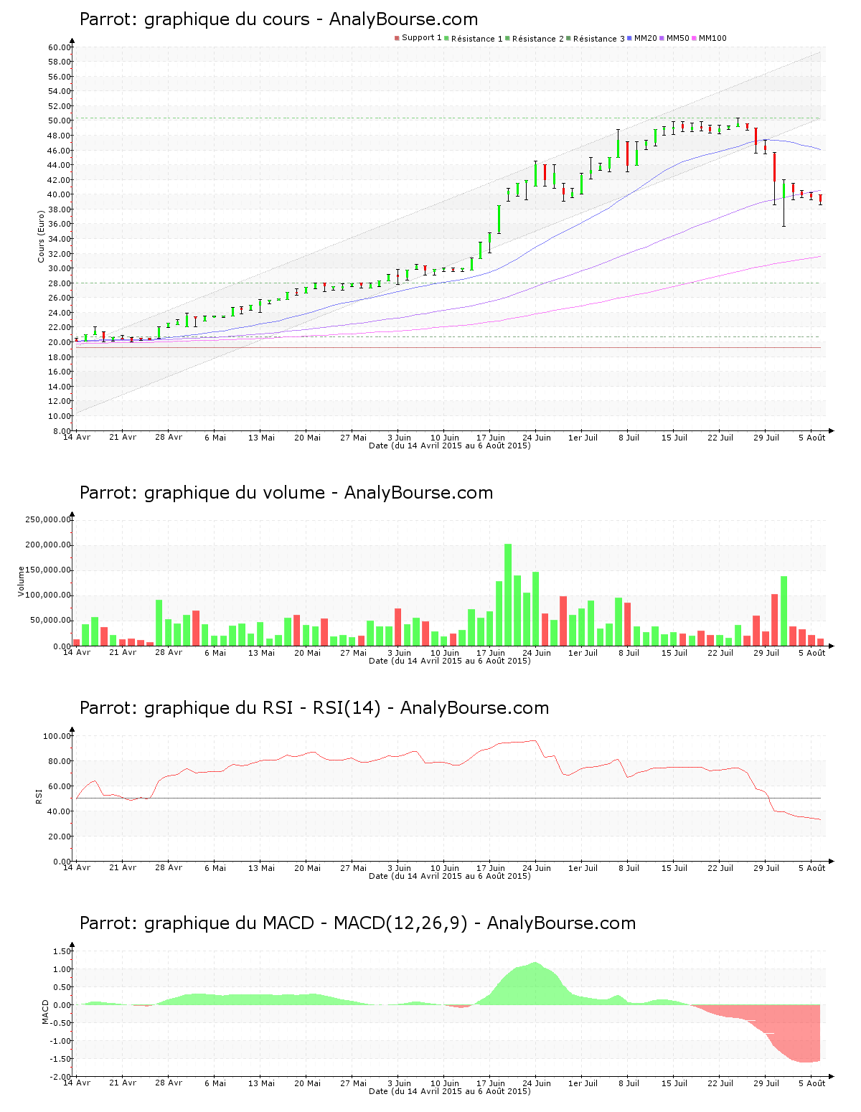Image resolution: width=861 pixels, height=1112 pixels.
Task: Click the date range caption under volume chart
Action: click(450, 661)
